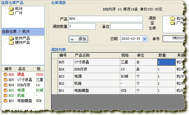Click the 硬件产品 folder icon
This screenshot has height=115, width=189.
tap(11, 42)
